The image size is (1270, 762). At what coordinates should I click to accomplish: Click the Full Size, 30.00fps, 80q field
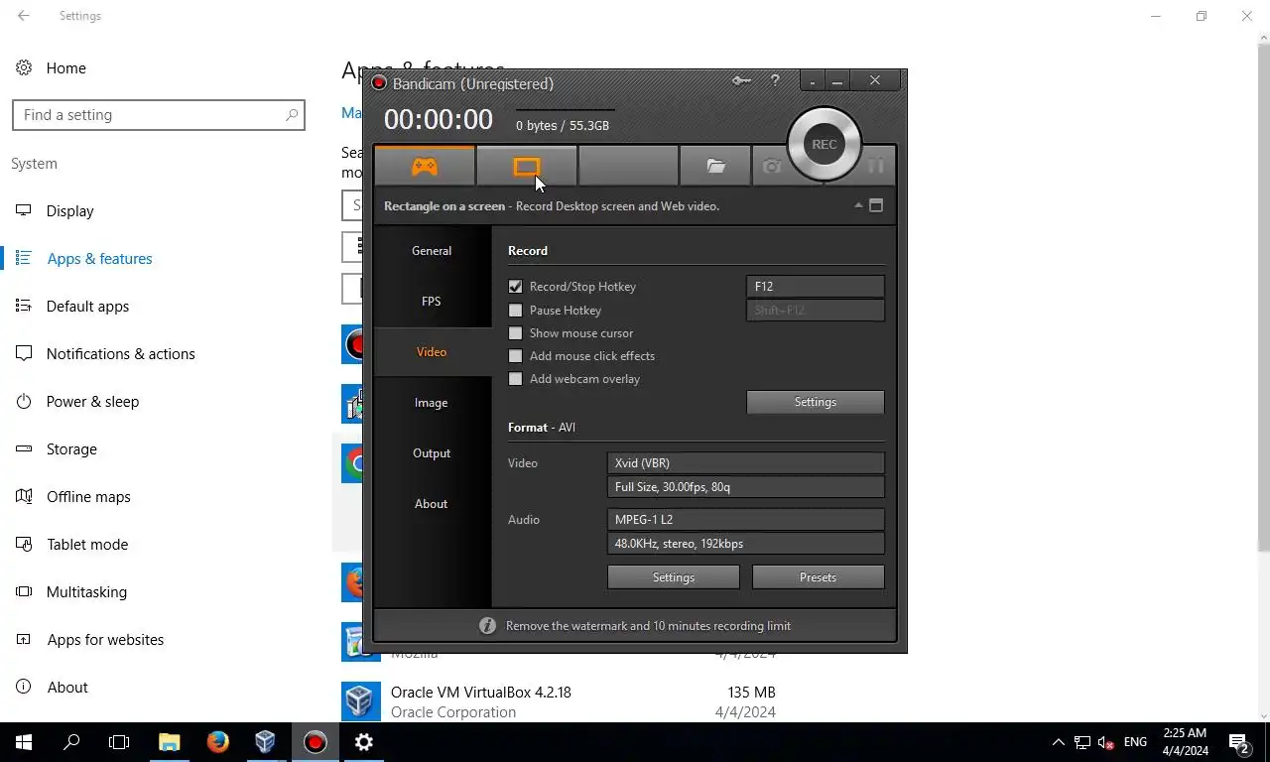point(745,487)
